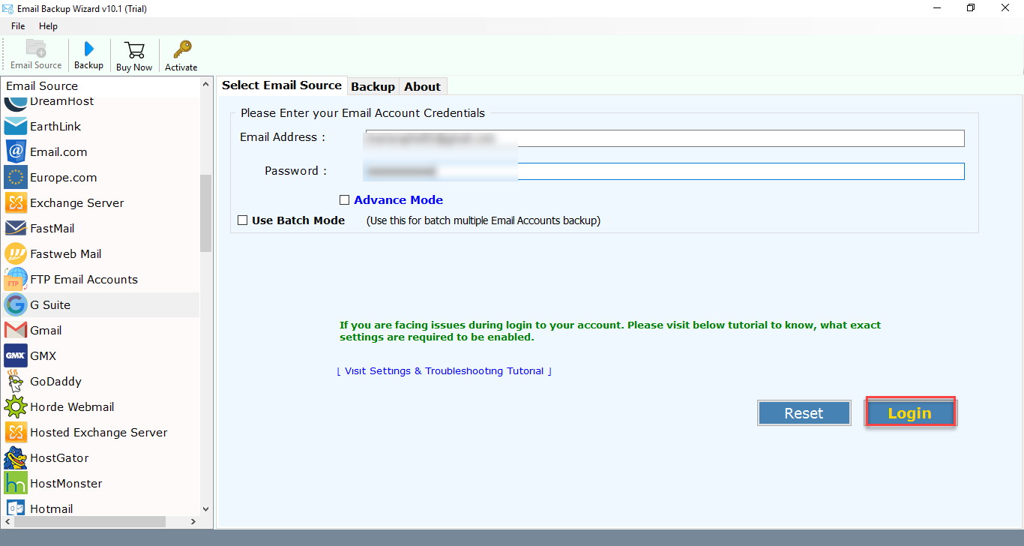1024x546 pixels.
Task: Select the HostMonster icon
Action: pos(16,484)
